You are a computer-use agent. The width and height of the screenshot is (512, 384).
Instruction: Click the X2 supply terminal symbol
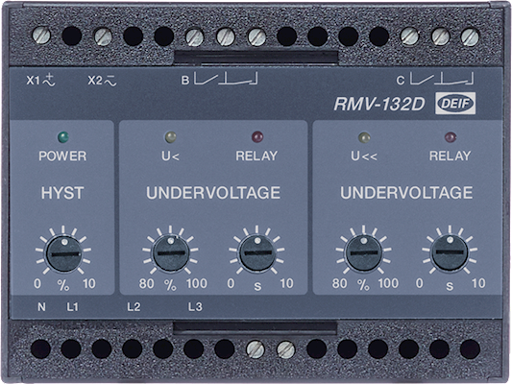click(110, 81)
